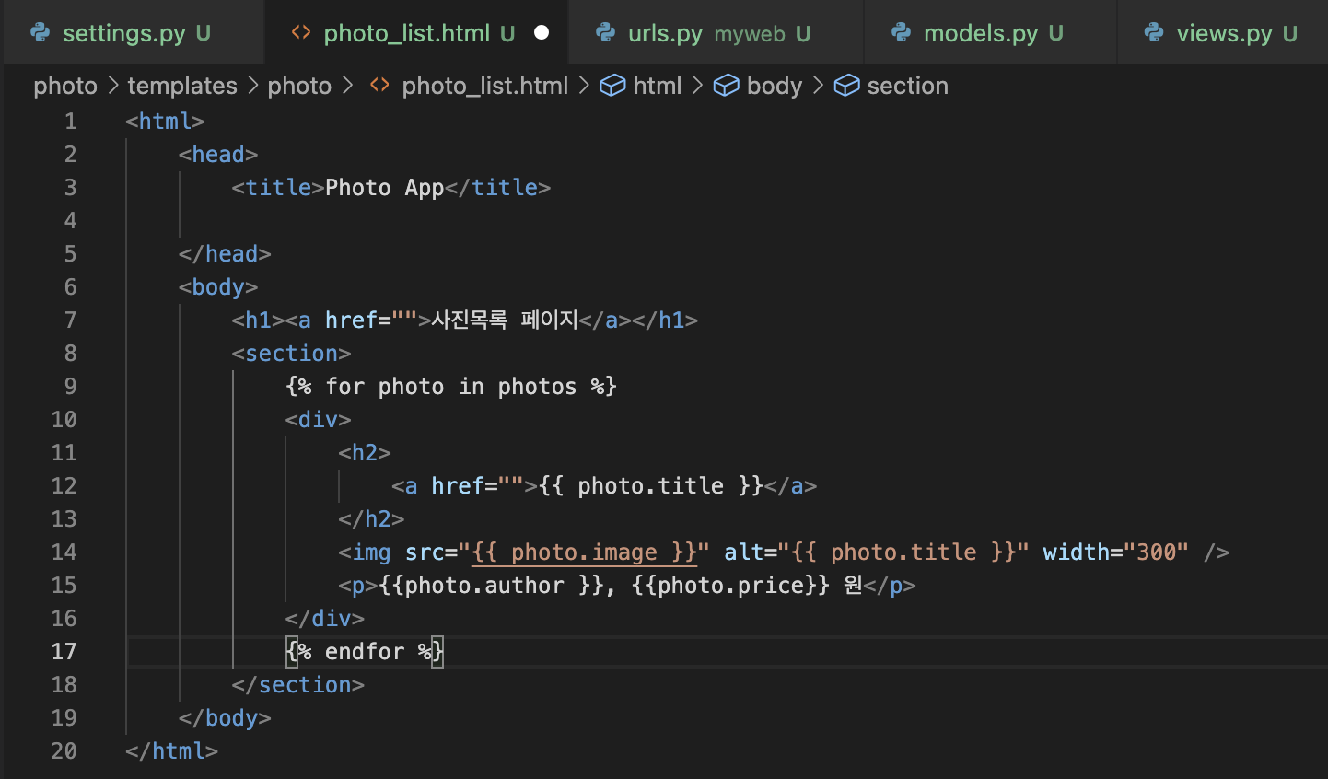Click the '사진목록 페이지' heading text

[x=505, y=320]
